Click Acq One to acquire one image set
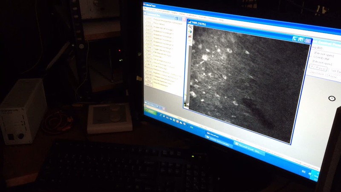 pos(148,26)
